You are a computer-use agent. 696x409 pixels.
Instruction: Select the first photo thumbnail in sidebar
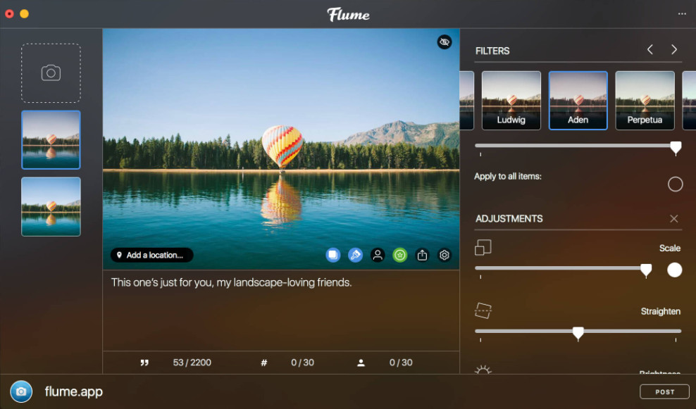point(51,139)
